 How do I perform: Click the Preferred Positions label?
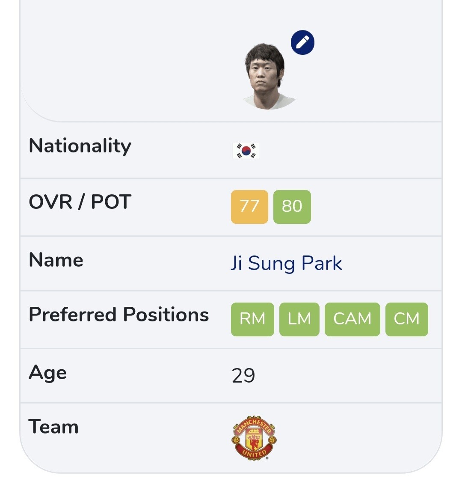pos(118,315)
